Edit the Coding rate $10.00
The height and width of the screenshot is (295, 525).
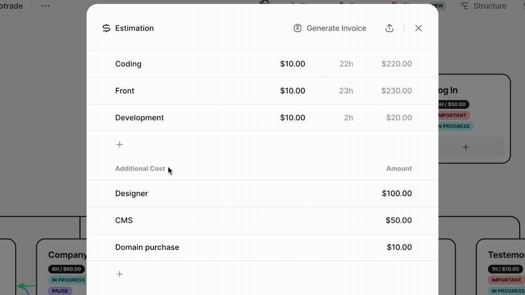tap(293, 64)
